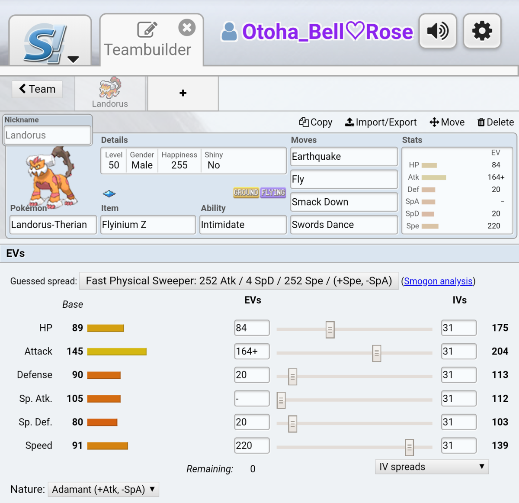Open the Showdown logo menu
This screenshot has width=519, height=503.
(x=50, y=42)
